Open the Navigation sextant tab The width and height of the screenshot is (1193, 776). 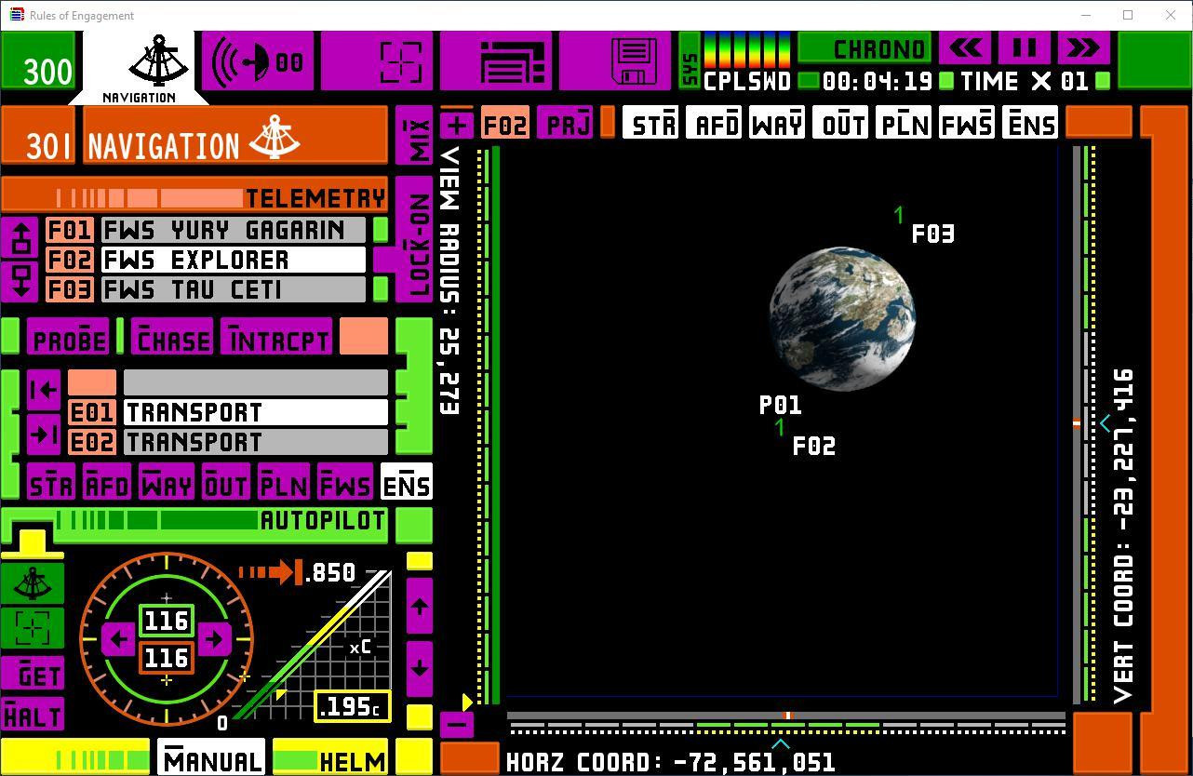coord(139,67)
